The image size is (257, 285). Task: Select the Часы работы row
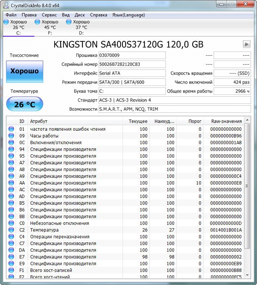[126, 136]
